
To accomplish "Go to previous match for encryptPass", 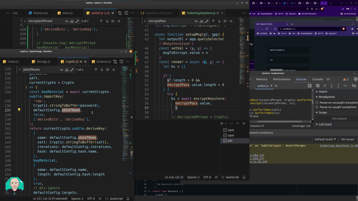I will click(x=213, y=21).
